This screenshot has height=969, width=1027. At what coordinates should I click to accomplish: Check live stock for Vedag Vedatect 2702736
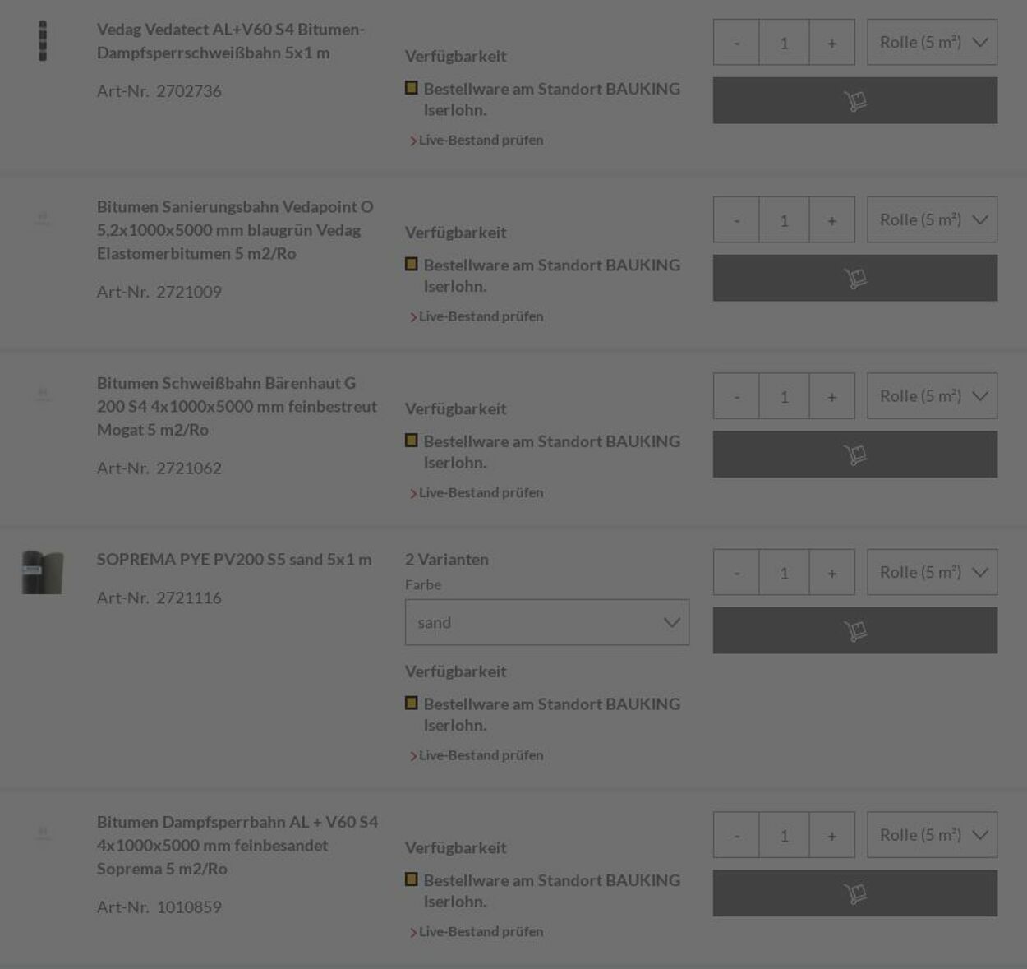[477, 141]
